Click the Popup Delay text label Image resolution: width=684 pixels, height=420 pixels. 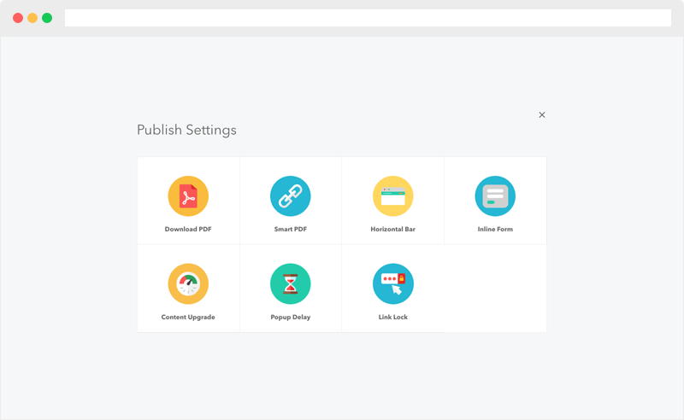[291, 318]
